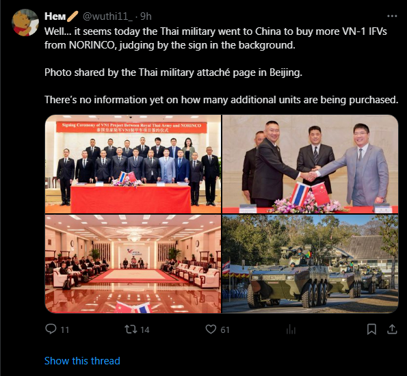Open the armored vehicle convoy photo
The width and height of the screenshot is (407, 376).
[x=310, y=264]
